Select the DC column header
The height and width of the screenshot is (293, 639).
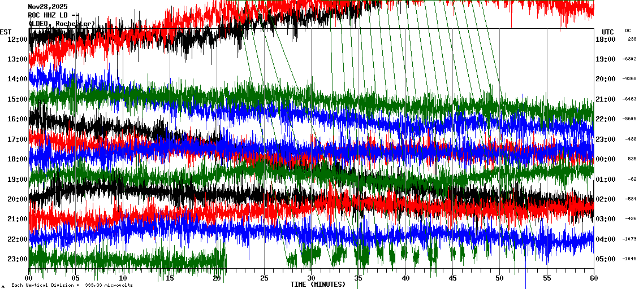click(628, 30)
